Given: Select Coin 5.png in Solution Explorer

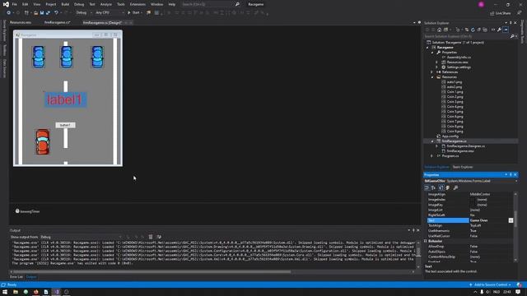Looking at the screenshot, I should click(x=455, y=112).
